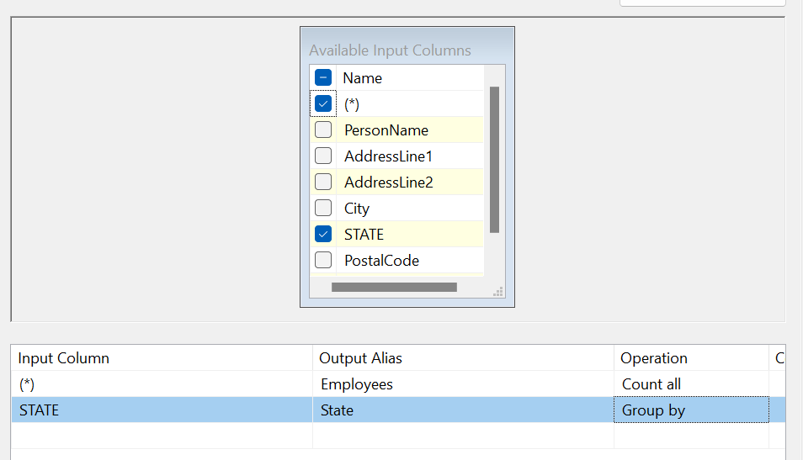Click the Operation column header

(x=691, y=357)
